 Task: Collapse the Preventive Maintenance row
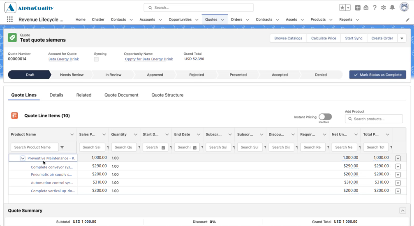pyautogui.click(x=23, y=158)
